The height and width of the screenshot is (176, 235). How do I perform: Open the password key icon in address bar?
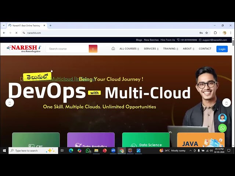click(x=201, y=33)
